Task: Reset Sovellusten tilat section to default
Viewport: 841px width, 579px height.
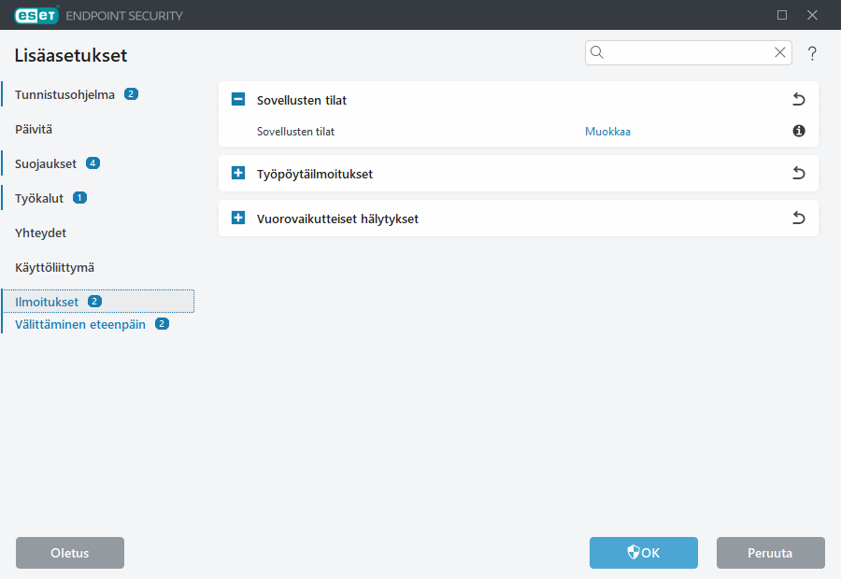Action: point(799,99)
